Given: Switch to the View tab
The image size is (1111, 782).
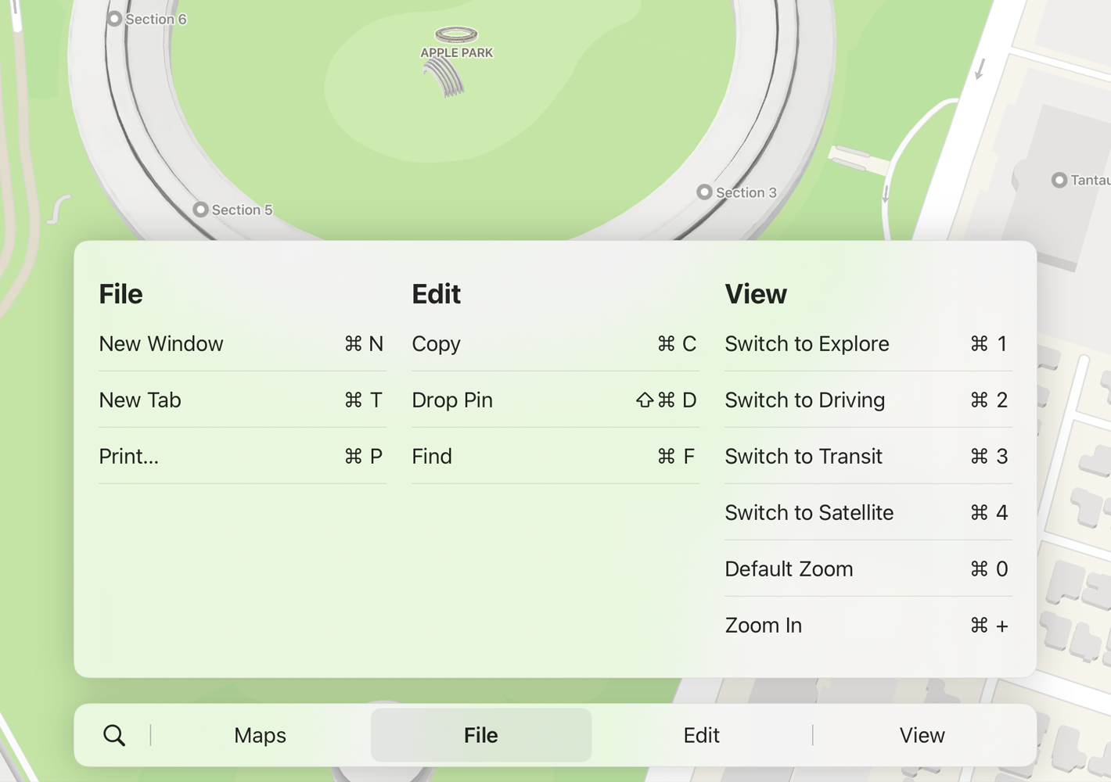Looking at the screenshot, I should 922,735.
